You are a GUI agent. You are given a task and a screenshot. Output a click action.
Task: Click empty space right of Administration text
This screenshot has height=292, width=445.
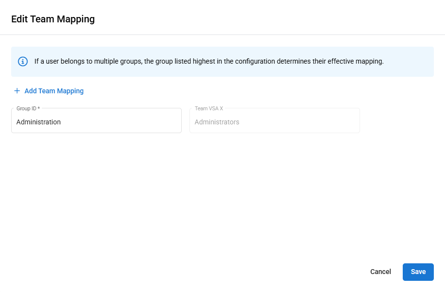pyautogui.click(x=136, y=122)
